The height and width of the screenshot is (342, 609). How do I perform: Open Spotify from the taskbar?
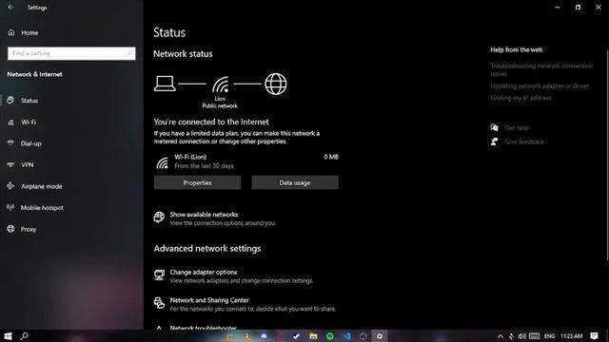(330, 336)
